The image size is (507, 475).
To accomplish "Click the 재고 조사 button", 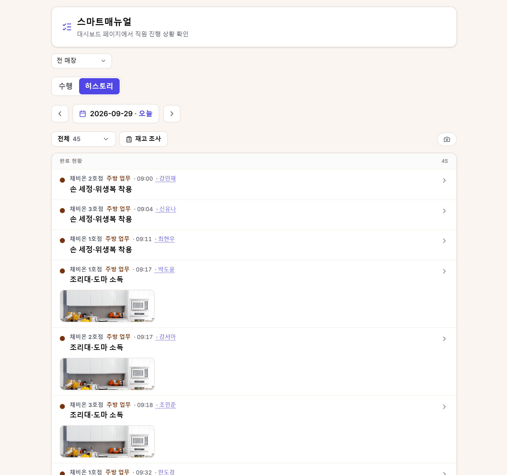I will coord(143,139).
